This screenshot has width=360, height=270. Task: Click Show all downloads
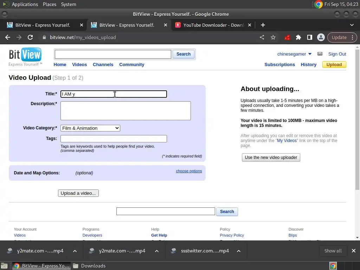pos(333,251)
